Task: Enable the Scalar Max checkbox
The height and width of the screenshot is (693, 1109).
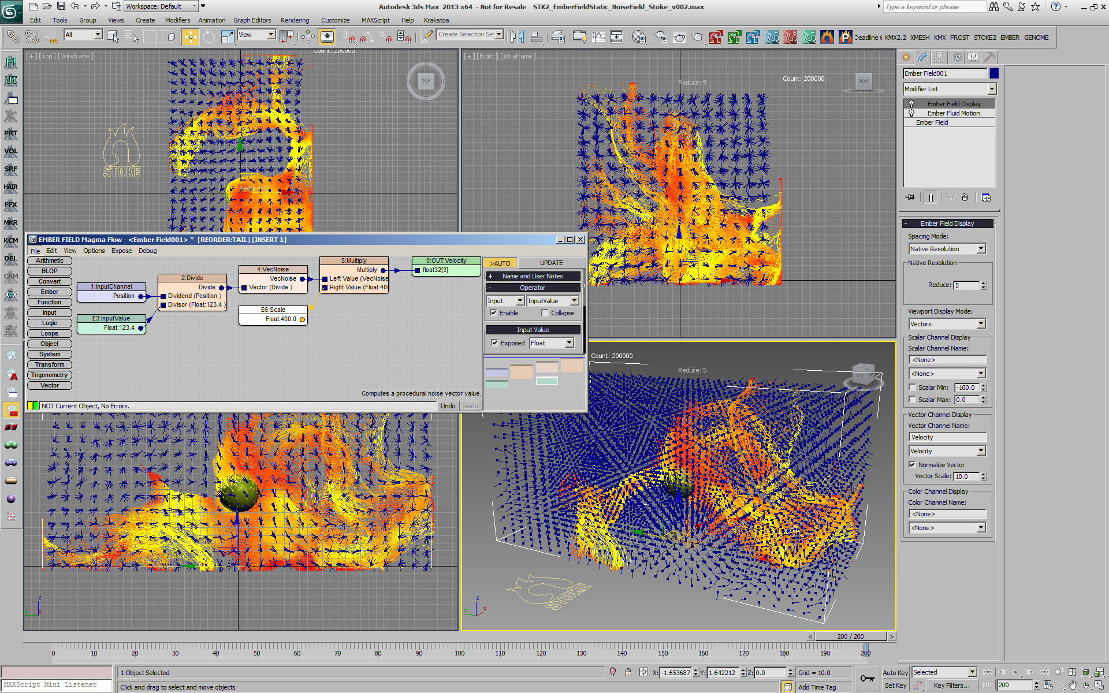Action: pyautogui.click(x=913, y=400)
